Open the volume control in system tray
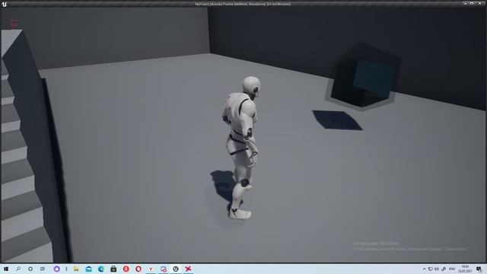Viewport: 487px width, 274px height. click(x=437, y=269)
